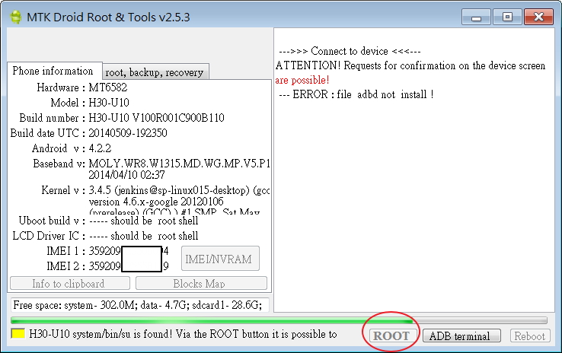Select the Model value H30-U10
562x353 pixels.
coord(109,103)
